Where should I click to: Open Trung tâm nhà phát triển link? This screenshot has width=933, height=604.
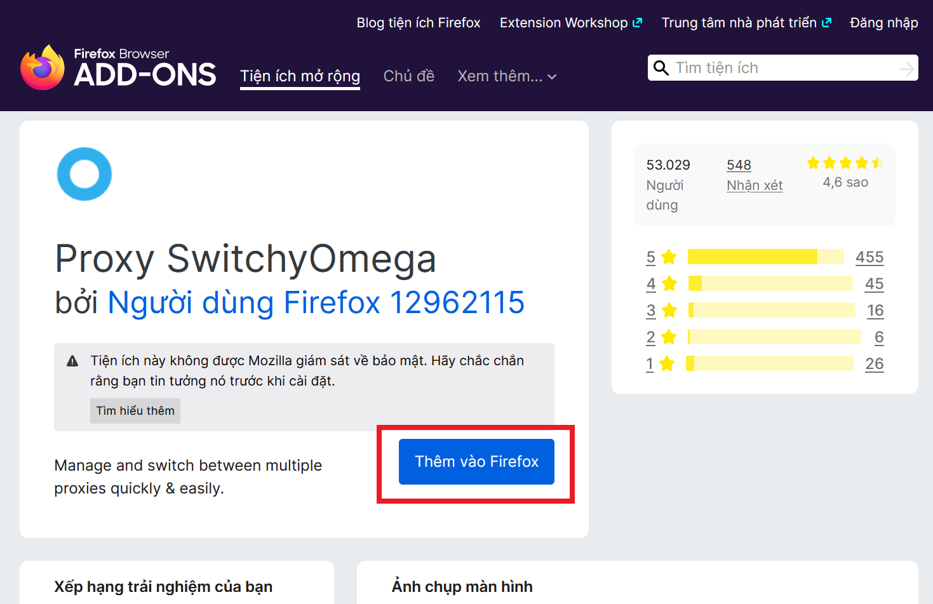[x=746, y=23]
